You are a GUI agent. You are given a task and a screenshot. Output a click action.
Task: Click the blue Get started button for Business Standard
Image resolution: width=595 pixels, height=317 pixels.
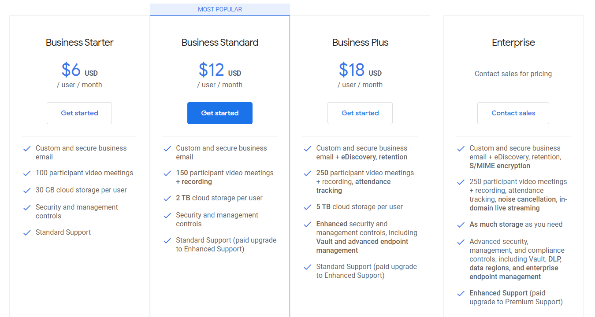point(220,113)
